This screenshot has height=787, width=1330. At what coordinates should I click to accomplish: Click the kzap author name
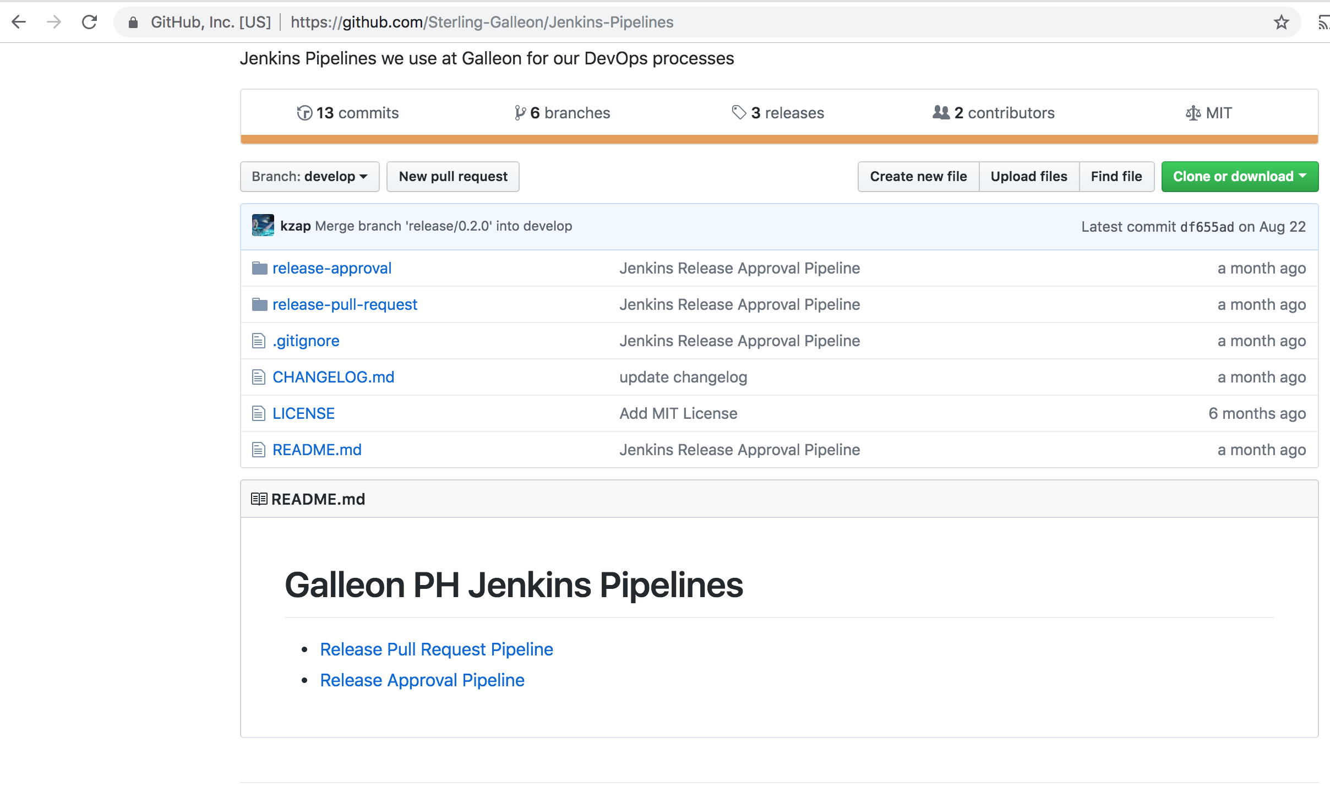[x=296, y=226]
